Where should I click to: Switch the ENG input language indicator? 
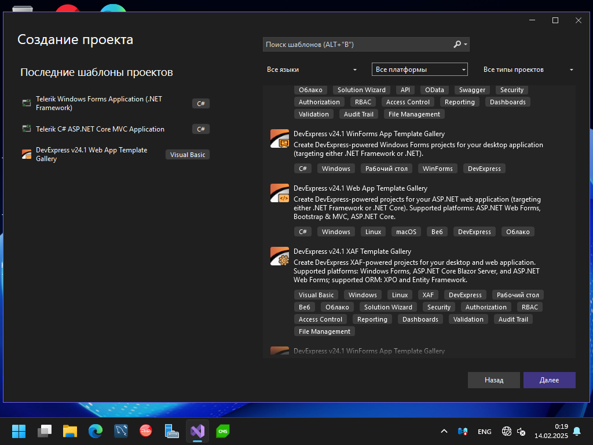(485, 431)
